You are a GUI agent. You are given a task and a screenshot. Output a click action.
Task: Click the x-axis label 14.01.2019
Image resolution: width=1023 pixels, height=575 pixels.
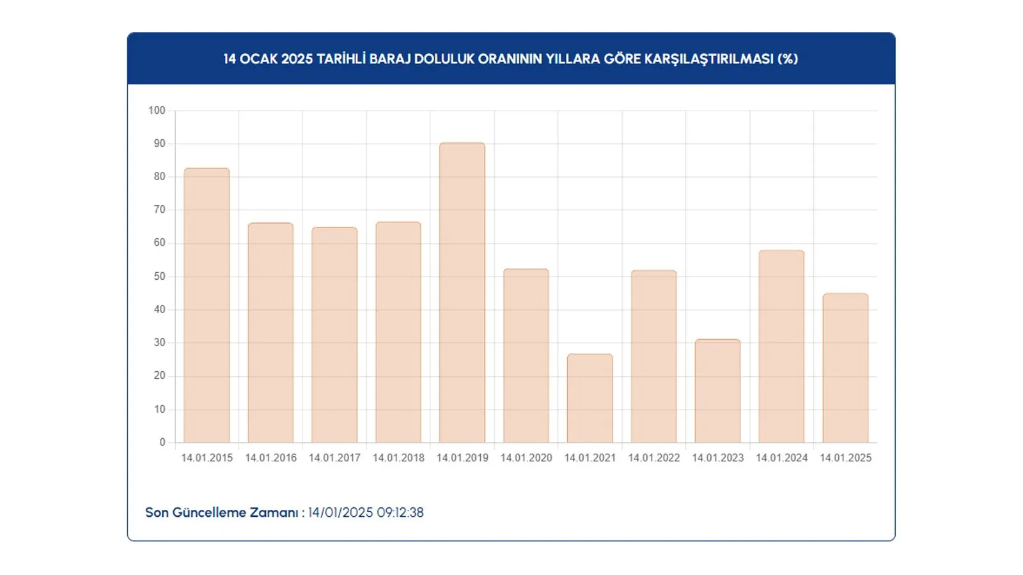(x=462, y=457)
